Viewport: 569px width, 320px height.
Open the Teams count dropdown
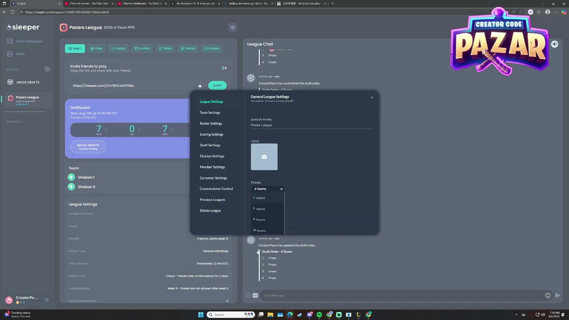[268, 189]
